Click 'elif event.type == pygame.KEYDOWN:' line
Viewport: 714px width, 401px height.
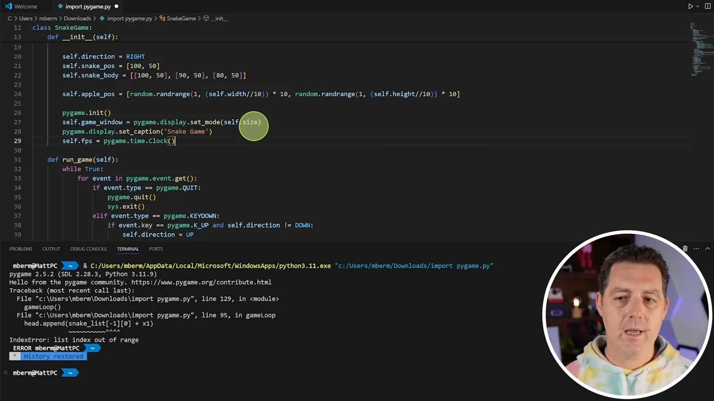pos(156,216)
